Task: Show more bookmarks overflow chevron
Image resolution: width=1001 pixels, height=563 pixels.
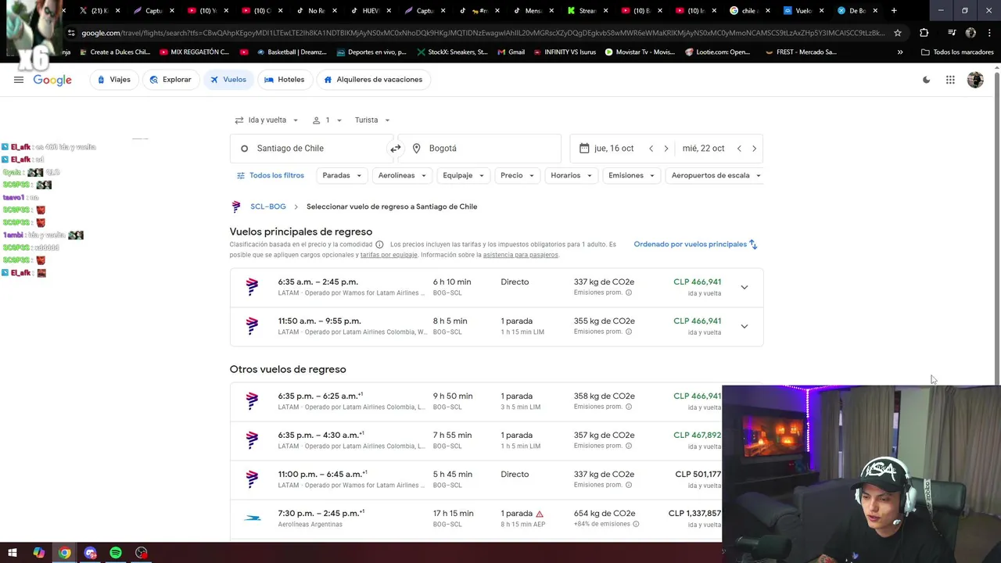Action: click(900, 52)
